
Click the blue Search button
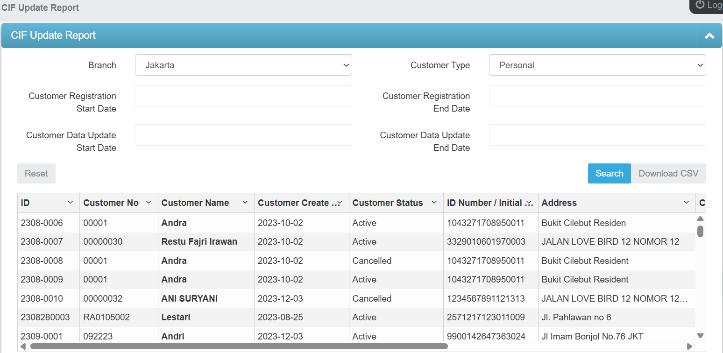point(609,174)
